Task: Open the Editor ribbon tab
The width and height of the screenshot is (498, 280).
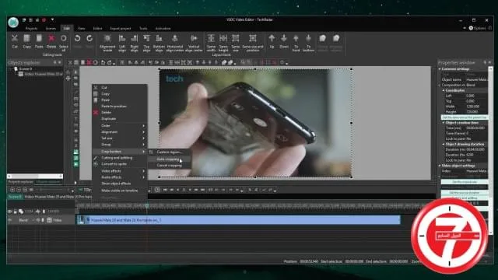Action: pyautogui.click(x=97, y=29)
